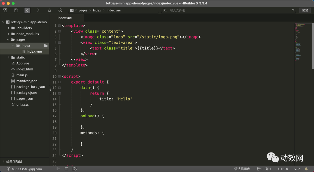This screenshot has width=314, height=172.
Task: Click the project icon in breadcrumb
Action: coord(72,10)
